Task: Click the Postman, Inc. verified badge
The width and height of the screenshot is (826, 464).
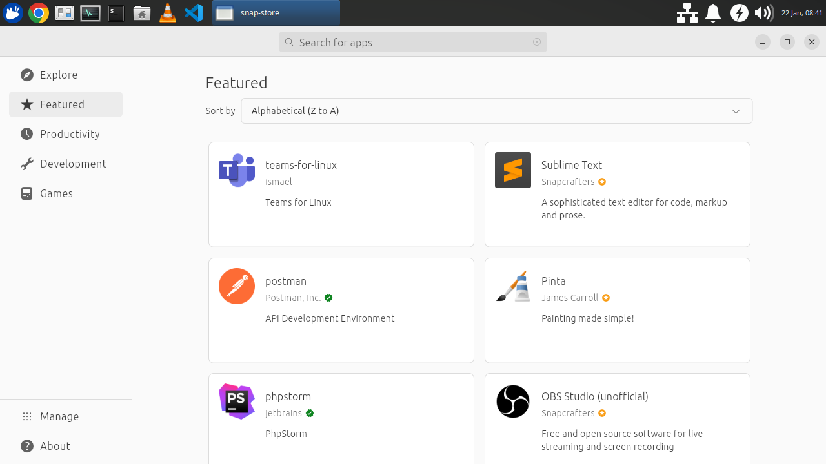Action: click(x=328, y=298)
